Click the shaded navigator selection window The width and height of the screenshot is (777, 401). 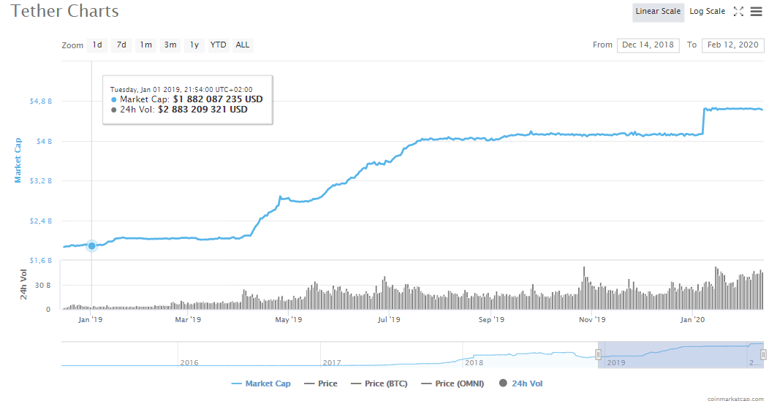[681, 355]
